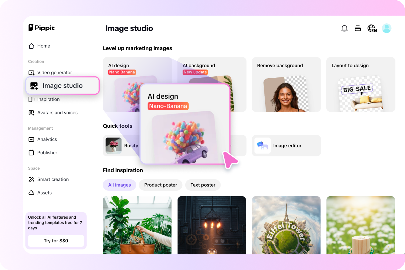Open Avatars and voices

(x=53, y=113)
